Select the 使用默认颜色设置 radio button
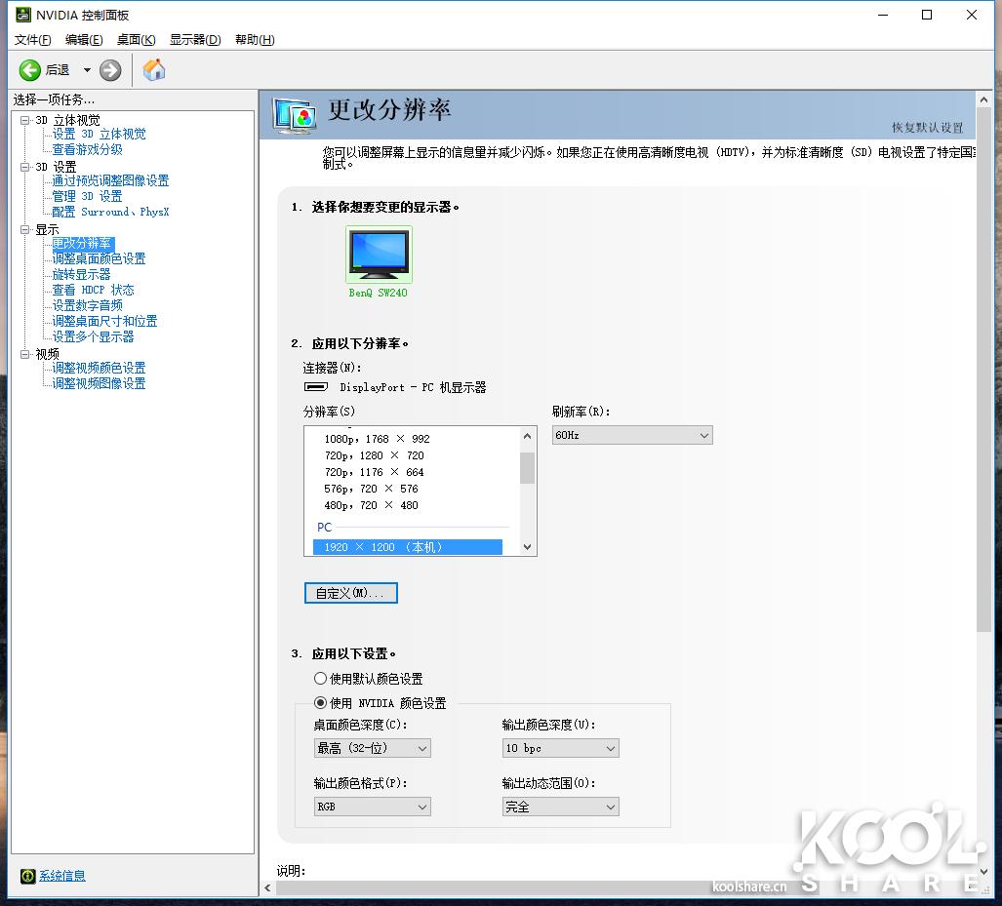Screen dimensions: 1002x906 [x=320, y=678]
